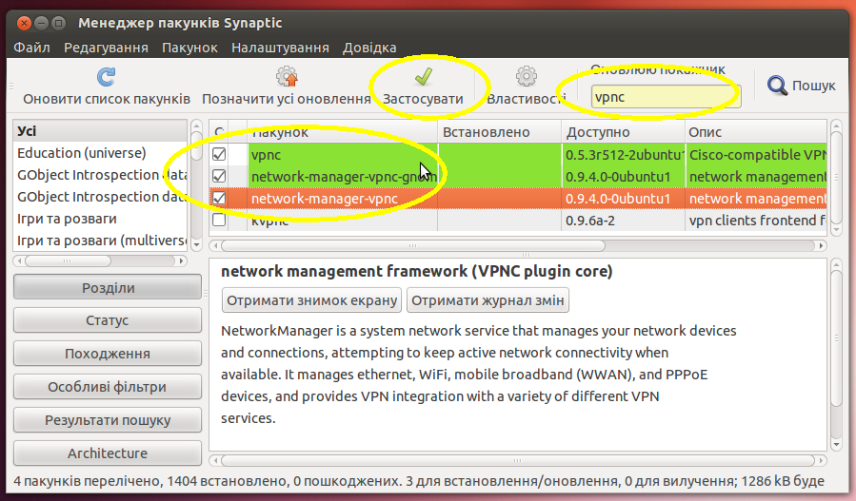Select Education (universe) category
This screenshot has height=501, width=856.
pos(100,153)
